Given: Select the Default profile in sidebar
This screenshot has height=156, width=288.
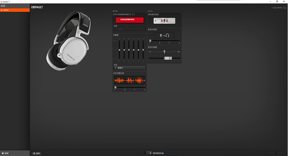Looking at the screenshot, I should (x=15, y=10).
